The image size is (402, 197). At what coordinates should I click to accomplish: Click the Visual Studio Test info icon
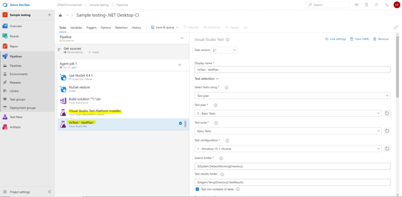point(228,40)
